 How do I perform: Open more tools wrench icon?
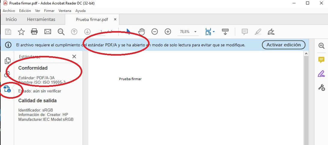[x=321, y=87]
